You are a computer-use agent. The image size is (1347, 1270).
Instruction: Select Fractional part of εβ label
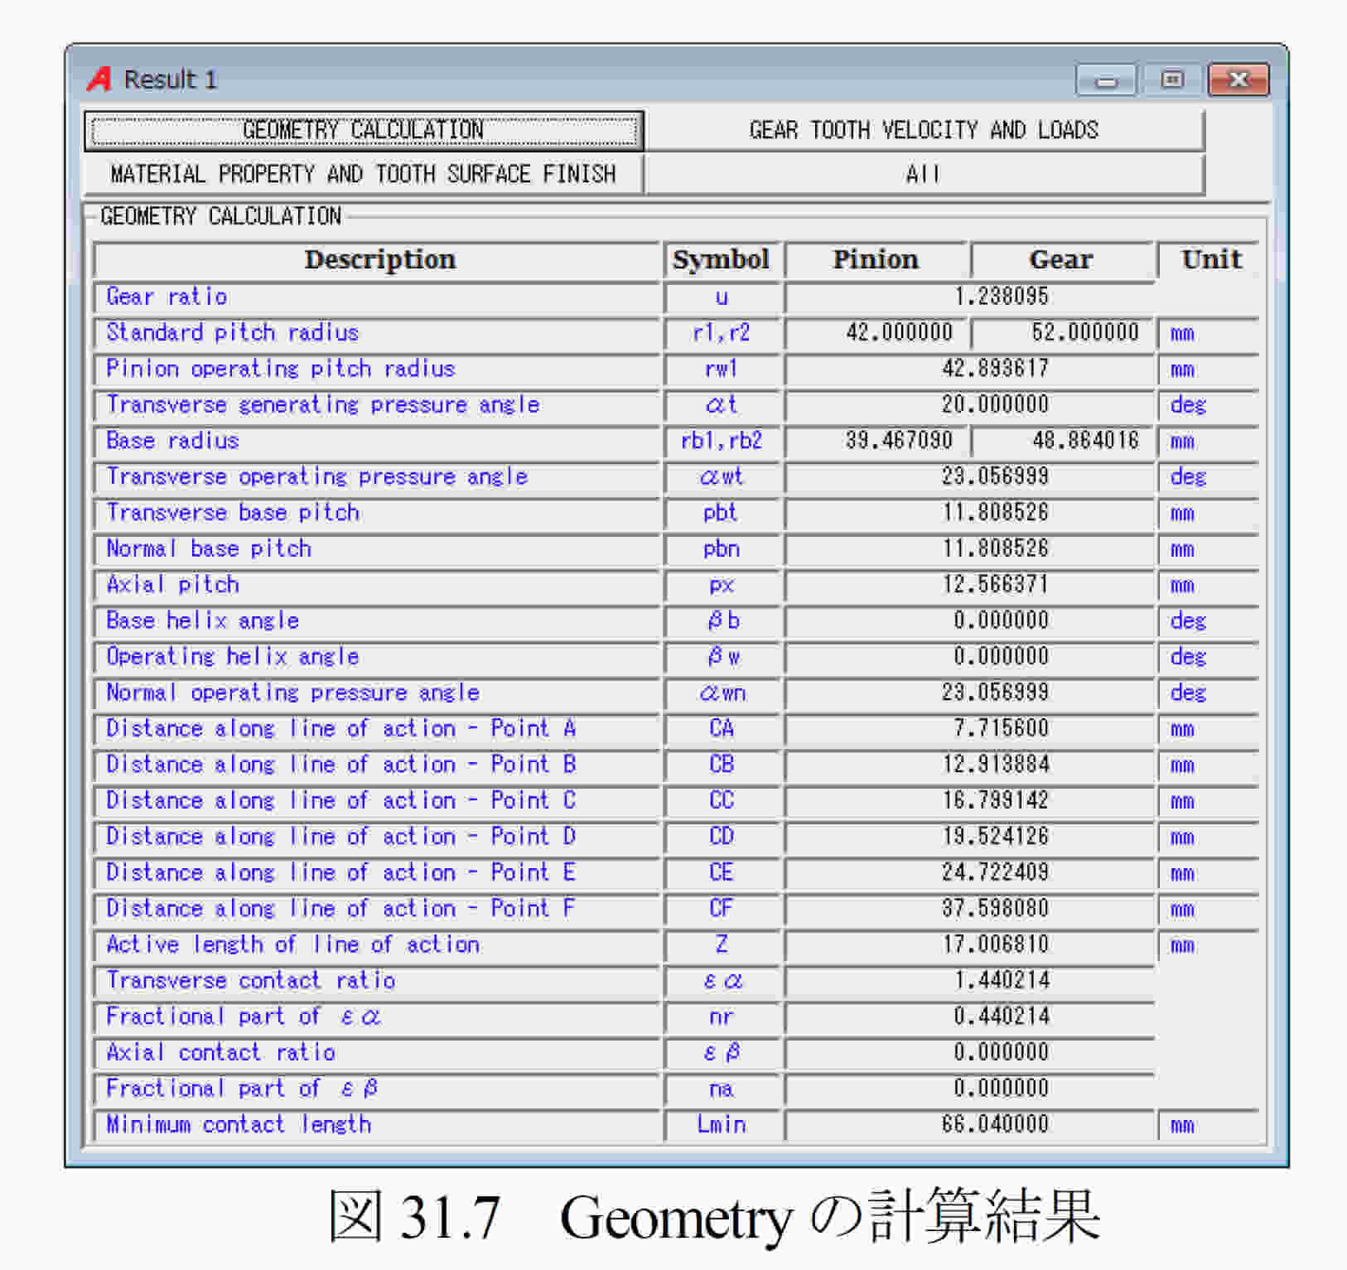click(x=242, y=1089)
